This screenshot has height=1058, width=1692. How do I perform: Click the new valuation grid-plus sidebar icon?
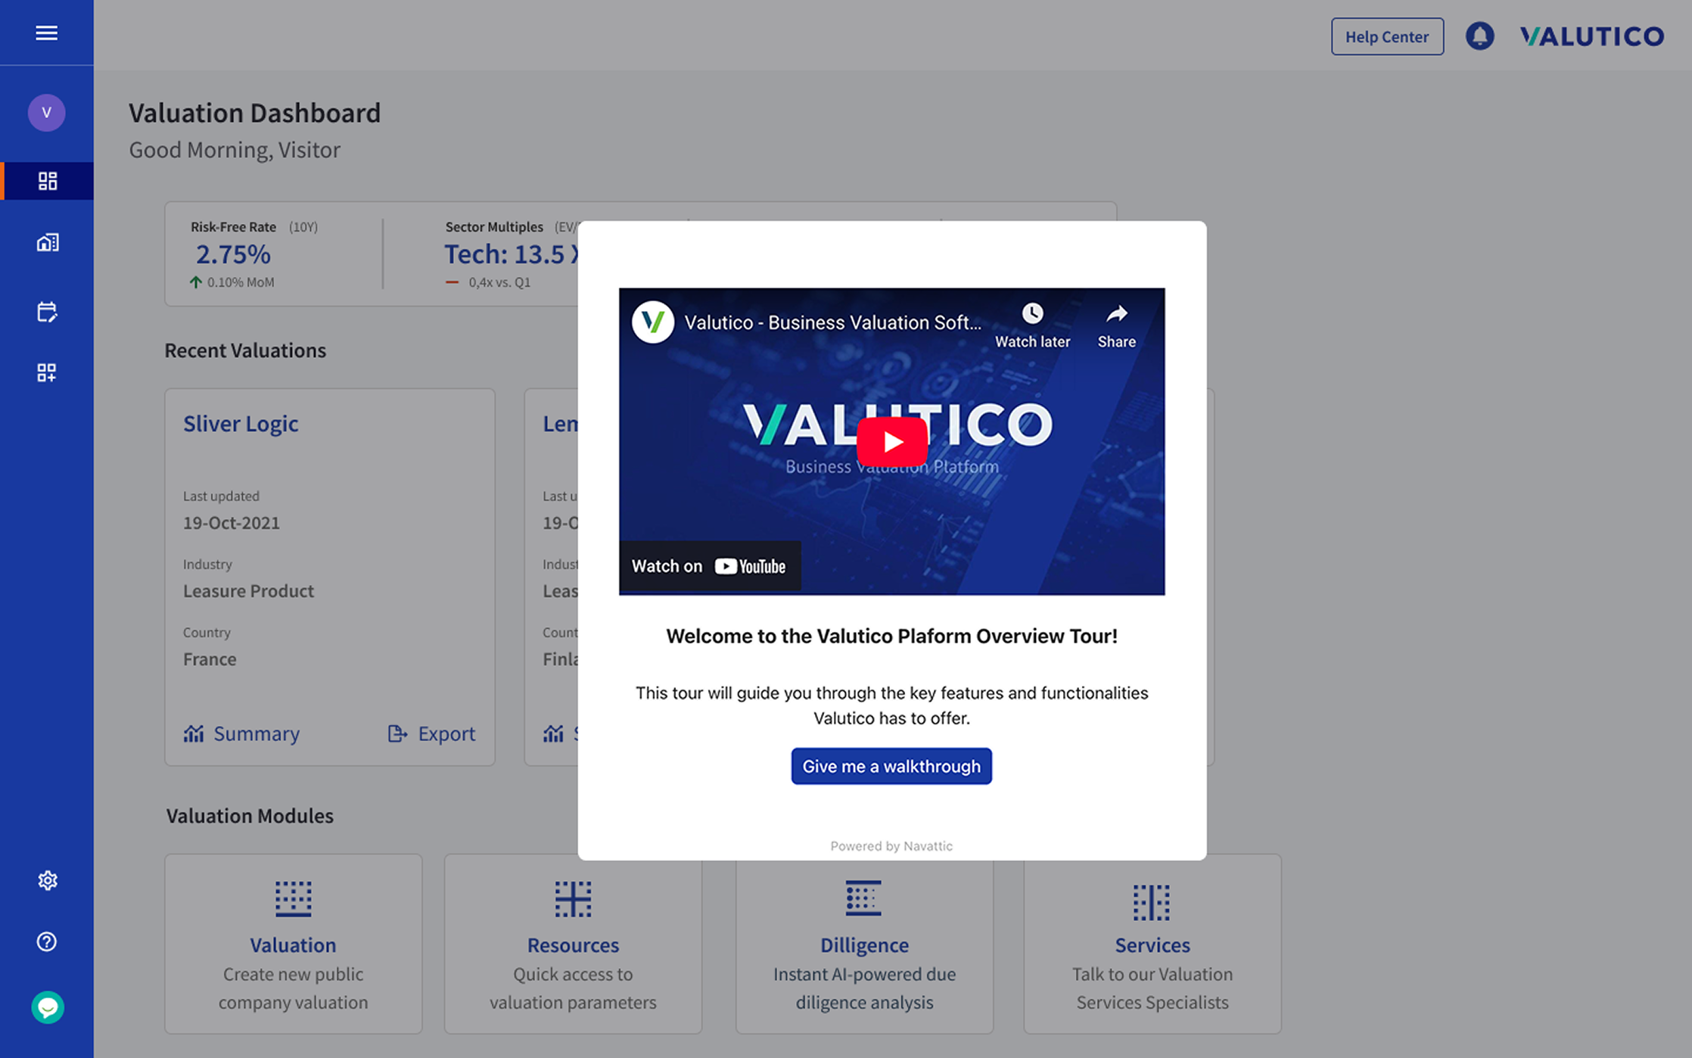[47, 372]
